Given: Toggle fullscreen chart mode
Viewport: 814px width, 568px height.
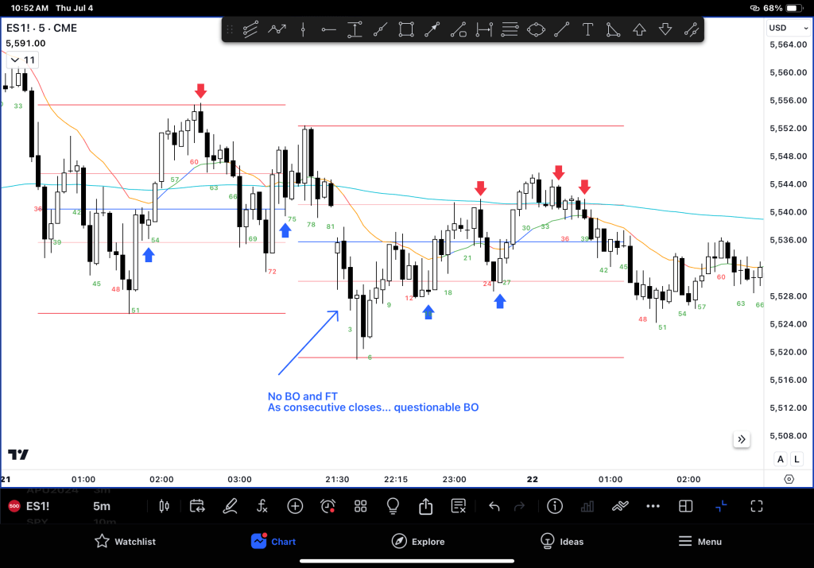Looking at the screenshot, I should [757, 506].
